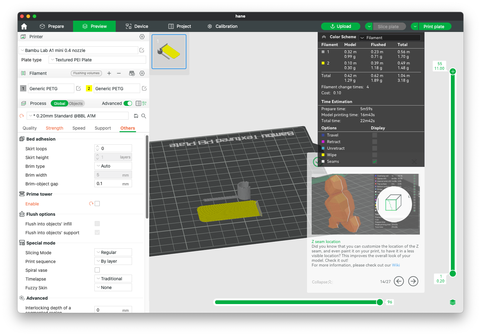Check the Spiral vase option
The image size is (481, 336).
pyautogui.click(x=97, y=270)
